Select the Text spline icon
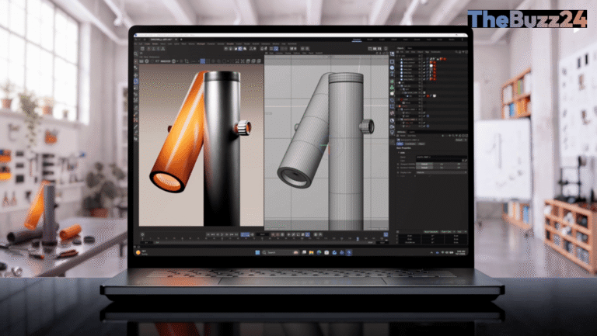Image resolution: width=597 pixels, height=336 pixels. 392,74
